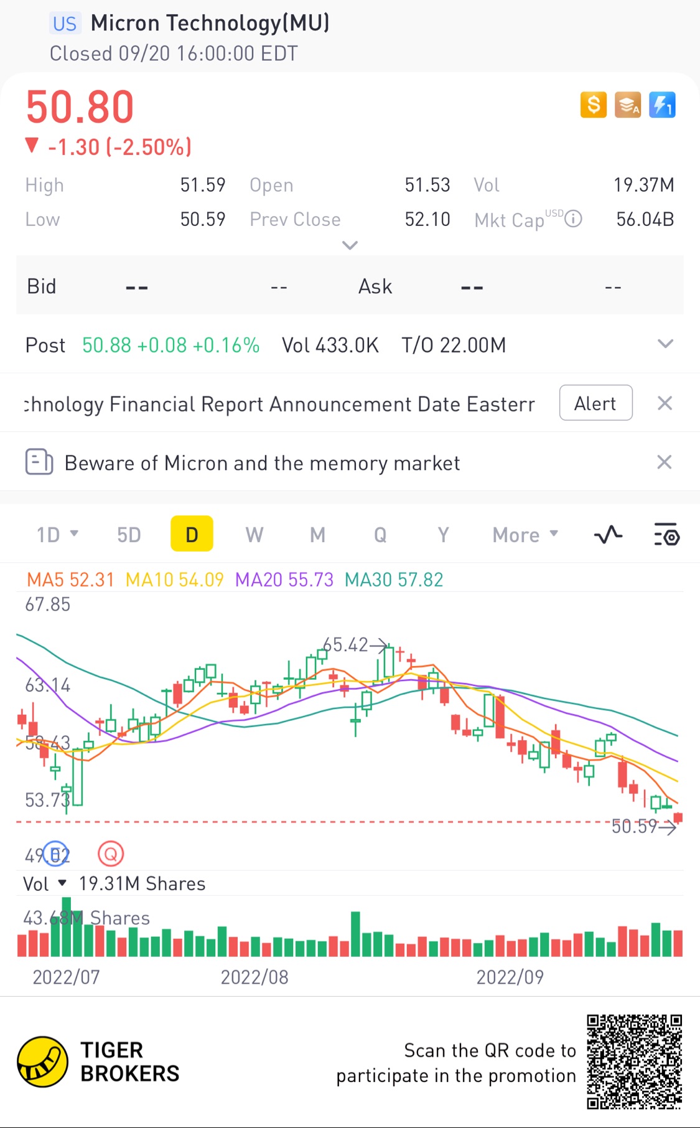
Task: Tap the news article document icon
Action: coord(39,462)
